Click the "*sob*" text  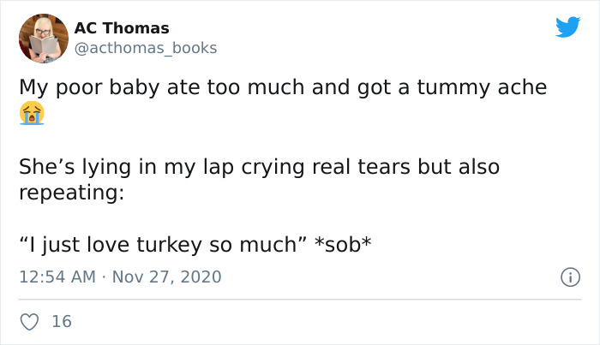click(344, 245)
